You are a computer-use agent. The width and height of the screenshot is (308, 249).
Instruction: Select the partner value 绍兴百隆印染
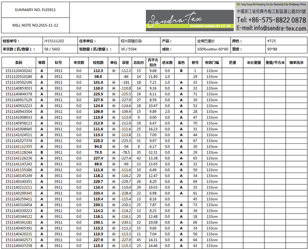[x=131, y=41]
